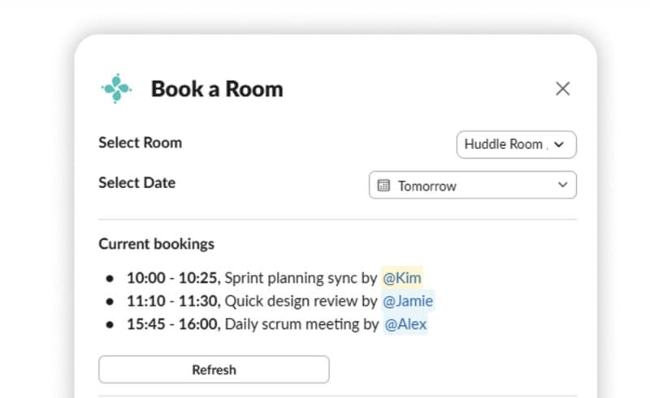650x398 pixels.
Task: Click the Current bookings heading
Action: coord(156,244)
